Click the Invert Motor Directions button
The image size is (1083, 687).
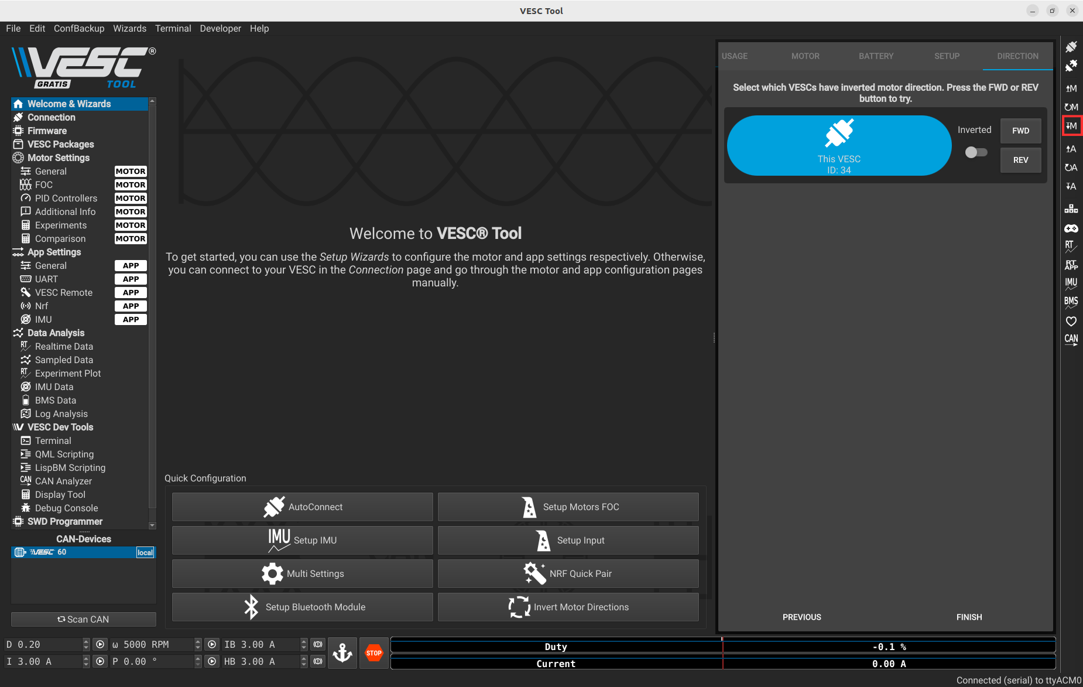click(x=568, y=607)
